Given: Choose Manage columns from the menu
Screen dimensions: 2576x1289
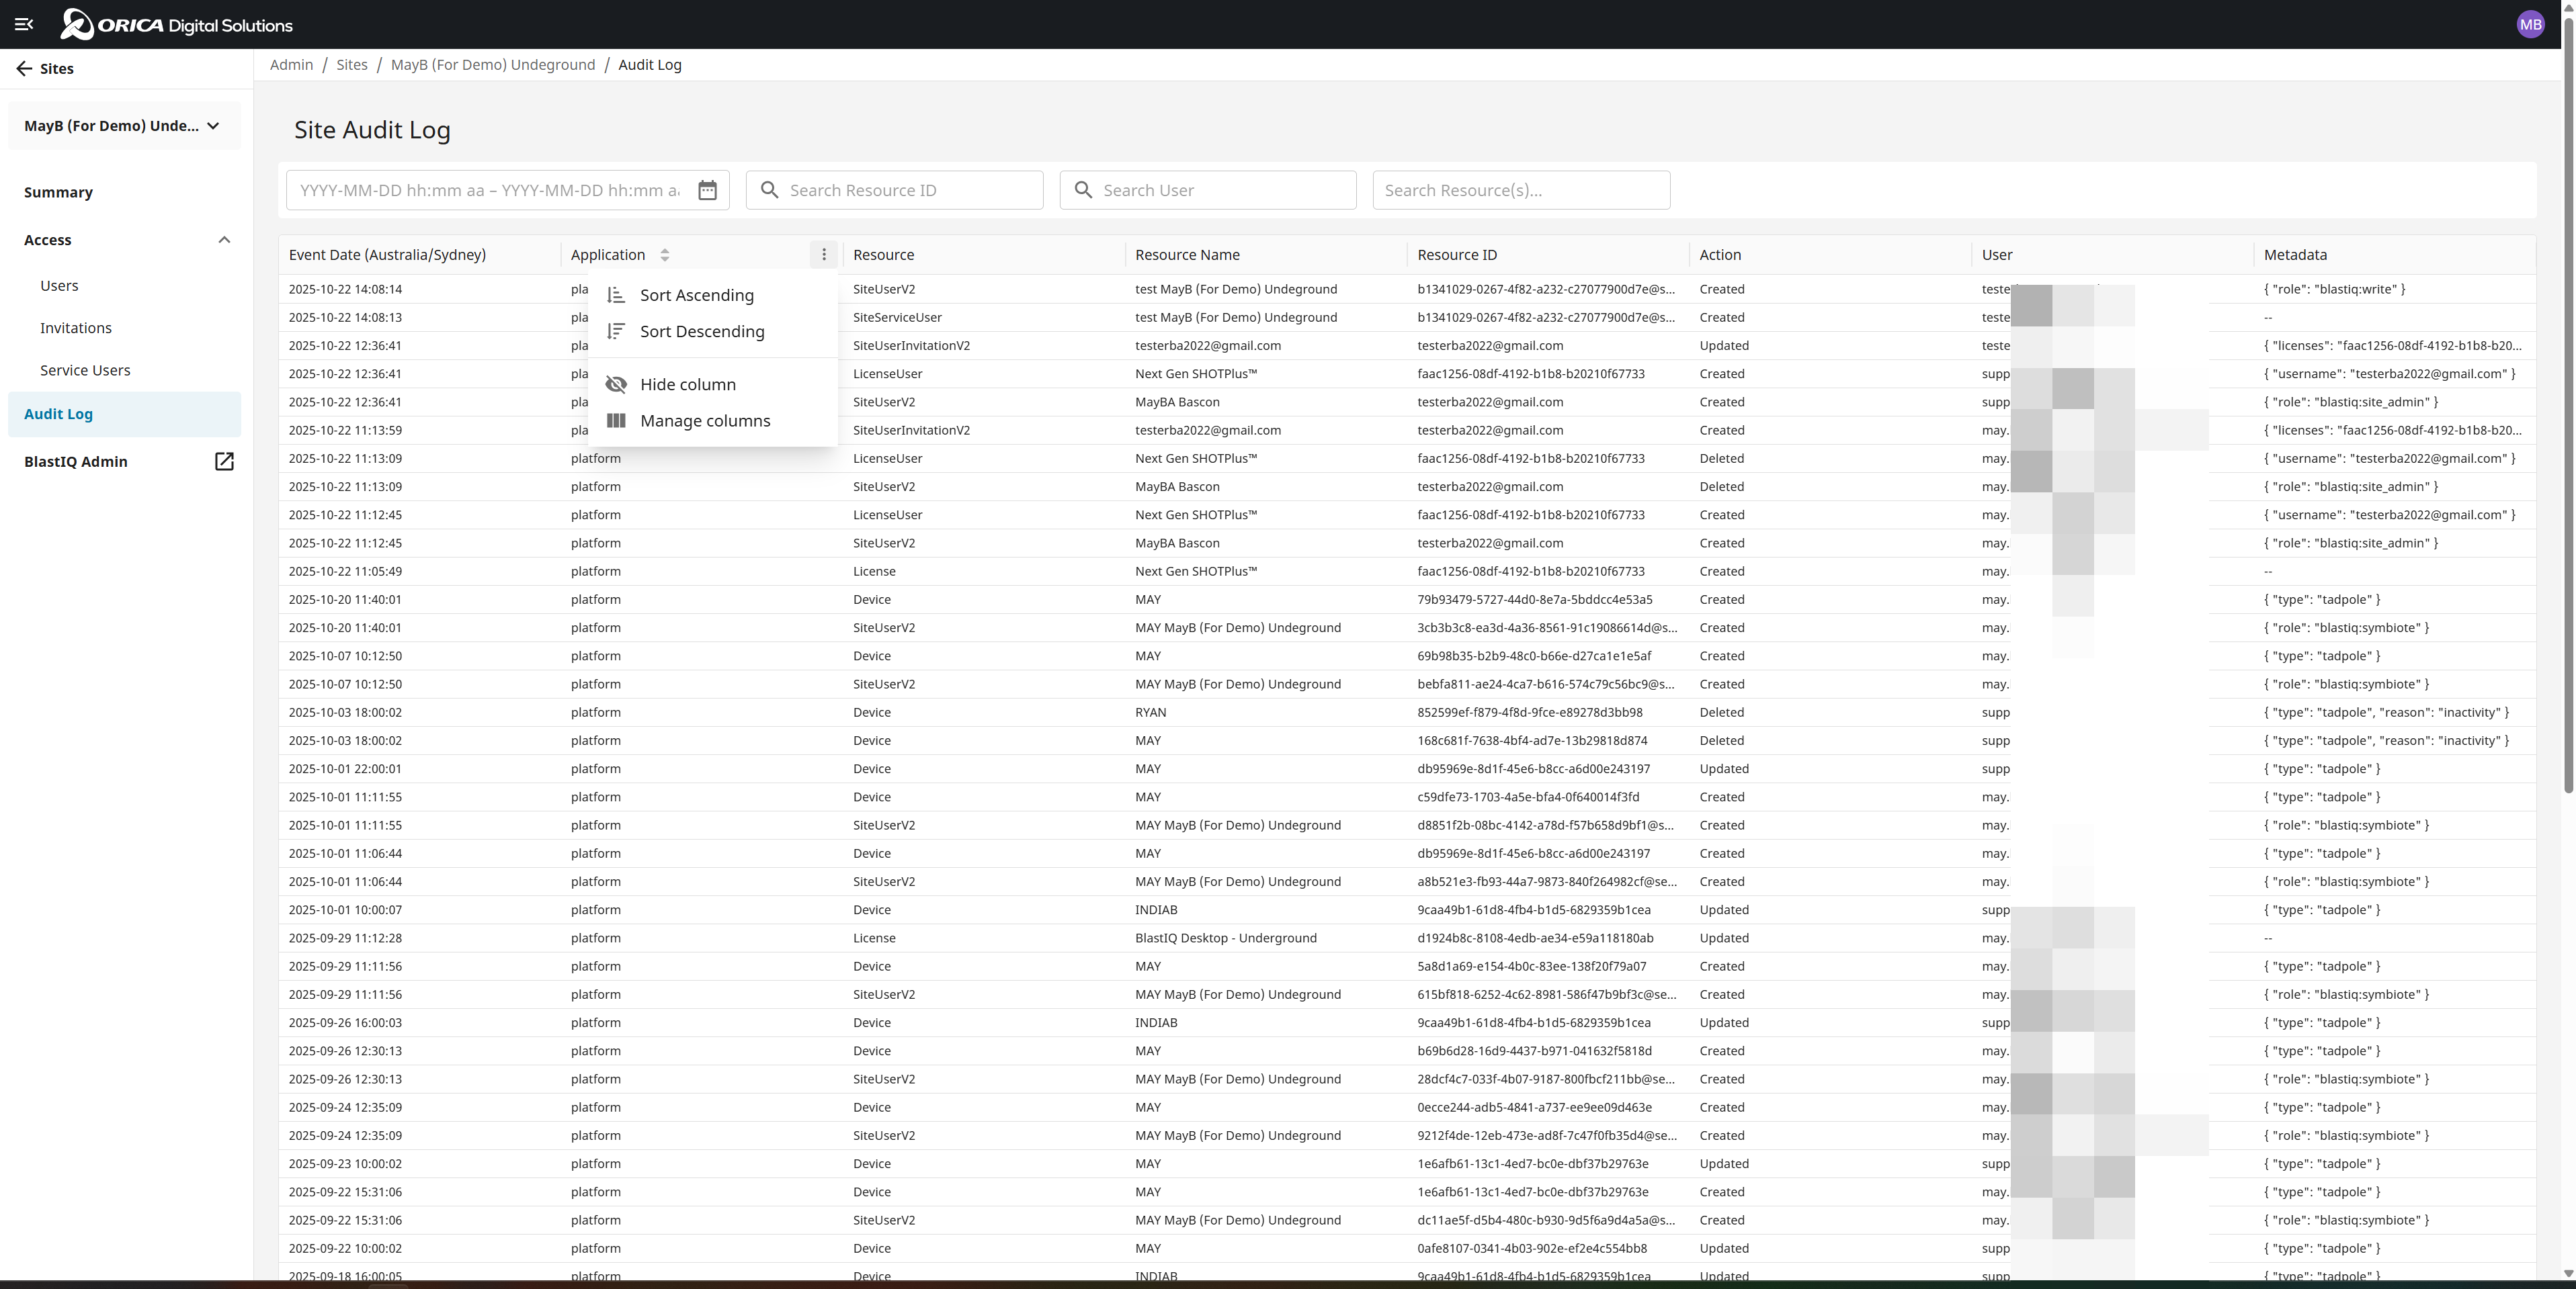Looking at the screenshot, I should [x=713, y=420].
